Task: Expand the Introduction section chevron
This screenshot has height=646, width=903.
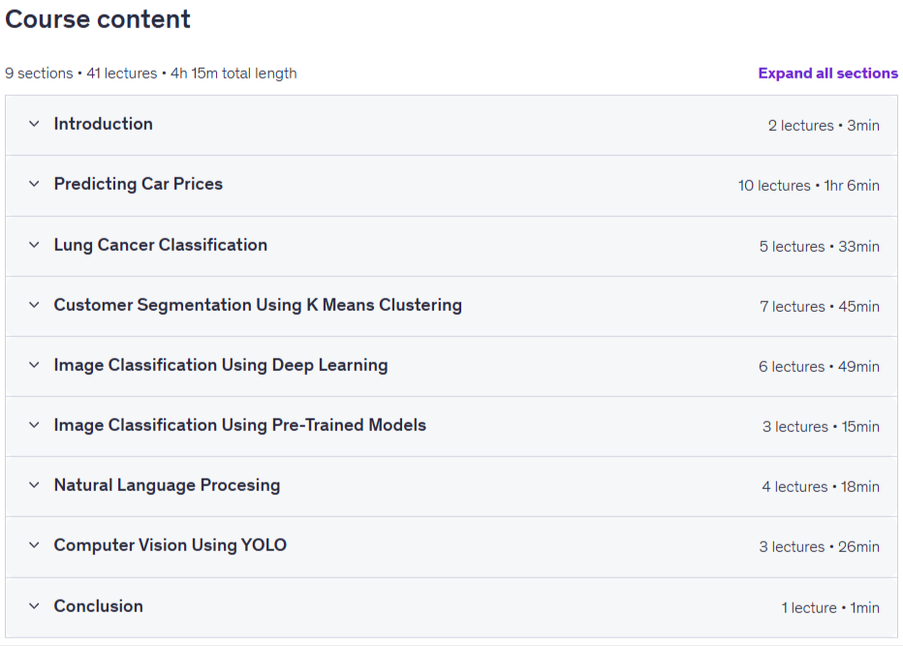Action: (x=34, y=124)
